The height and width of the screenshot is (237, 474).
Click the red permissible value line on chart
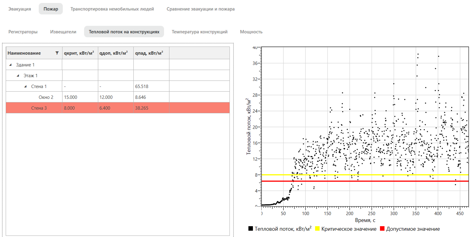tap(365, 181)
